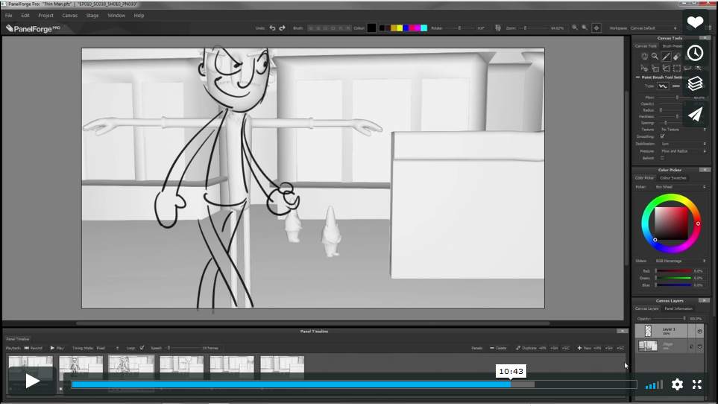Click the paper plane share icon

tap(695, 114)
